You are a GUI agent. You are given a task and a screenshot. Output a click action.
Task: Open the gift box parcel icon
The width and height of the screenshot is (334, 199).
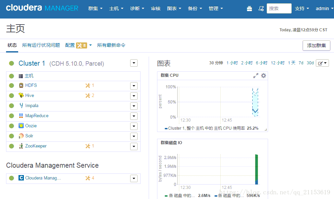[250, 8]
